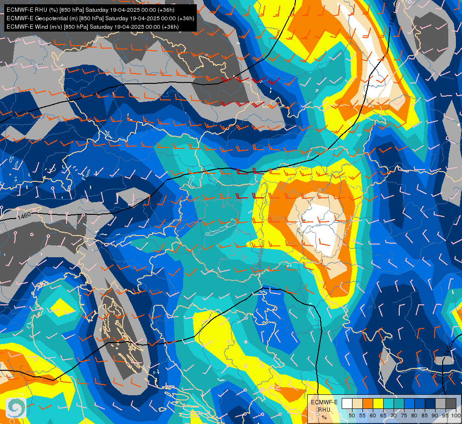Viewport: 462px width, 424px height.
Task: Click the navy 85–90 legend swatch
Action: (x=430, y=403)
